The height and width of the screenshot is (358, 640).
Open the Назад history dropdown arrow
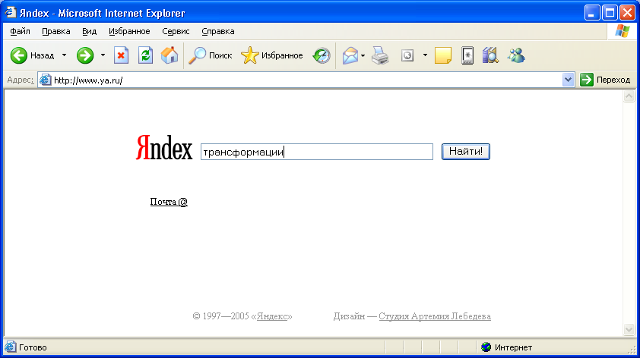pyautogui.click(x=64, y=55)
